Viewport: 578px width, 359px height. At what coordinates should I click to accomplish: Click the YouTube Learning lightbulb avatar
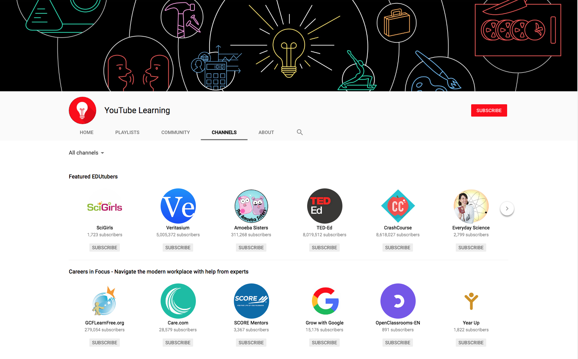82,110
